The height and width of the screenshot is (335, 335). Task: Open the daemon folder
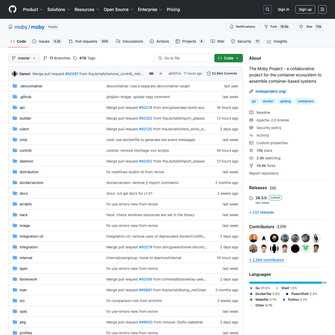tap(26, 161)
